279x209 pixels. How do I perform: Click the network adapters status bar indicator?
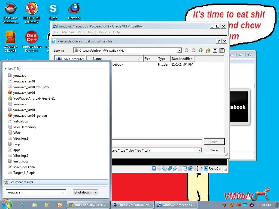tap(169, 168)
